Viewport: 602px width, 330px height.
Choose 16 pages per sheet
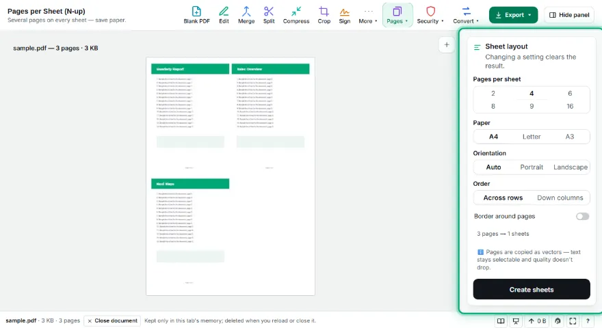tap(570, 106)
